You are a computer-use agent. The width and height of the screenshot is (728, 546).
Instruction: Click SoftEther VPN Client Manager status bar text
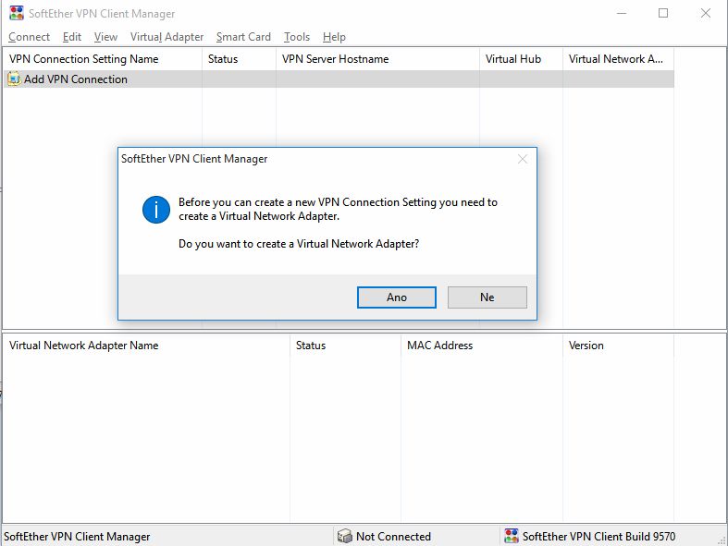77,536
